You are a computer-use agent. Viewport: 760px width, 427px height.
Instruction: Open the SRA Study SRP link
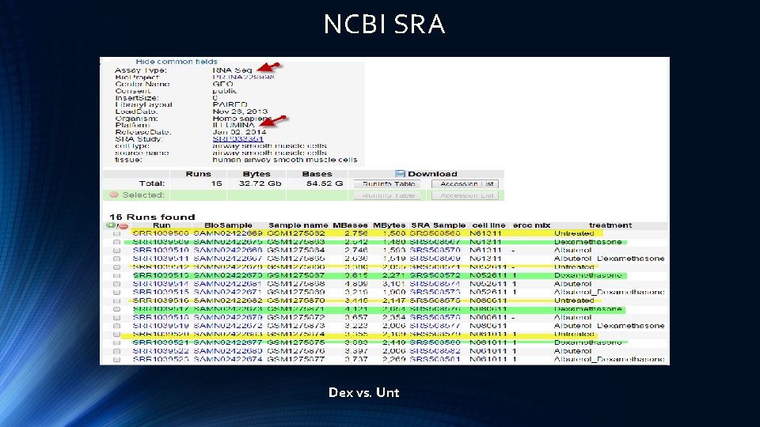pyautogui.click(x=237, y=139)
